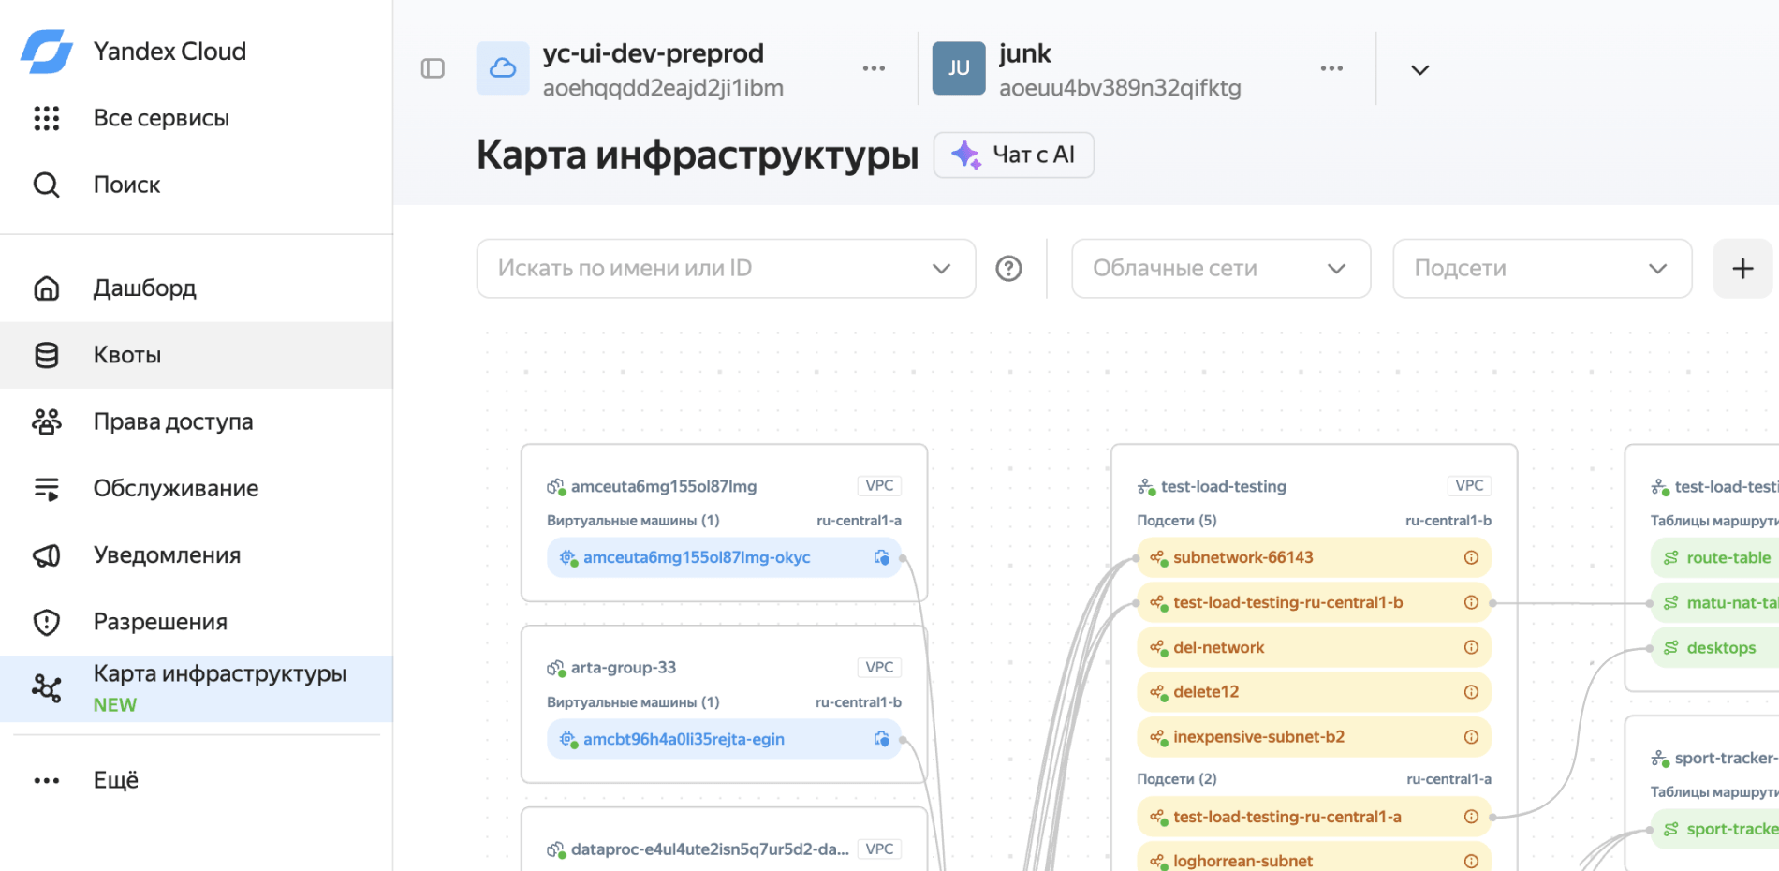
Task: Open desktops route table entry
Action: tap(1714, 648)
